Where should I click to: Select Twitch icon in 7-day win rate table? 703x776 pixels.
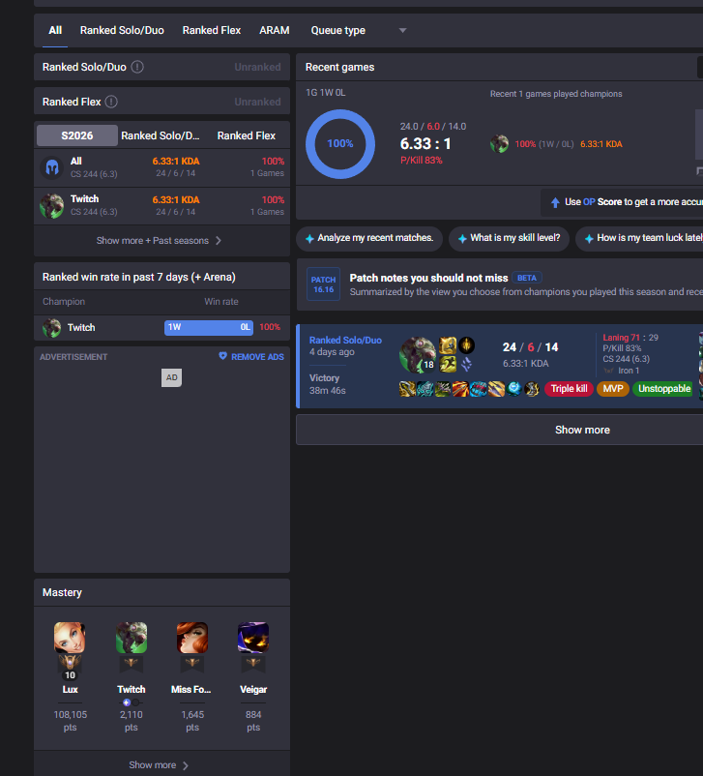pos(51,328)
